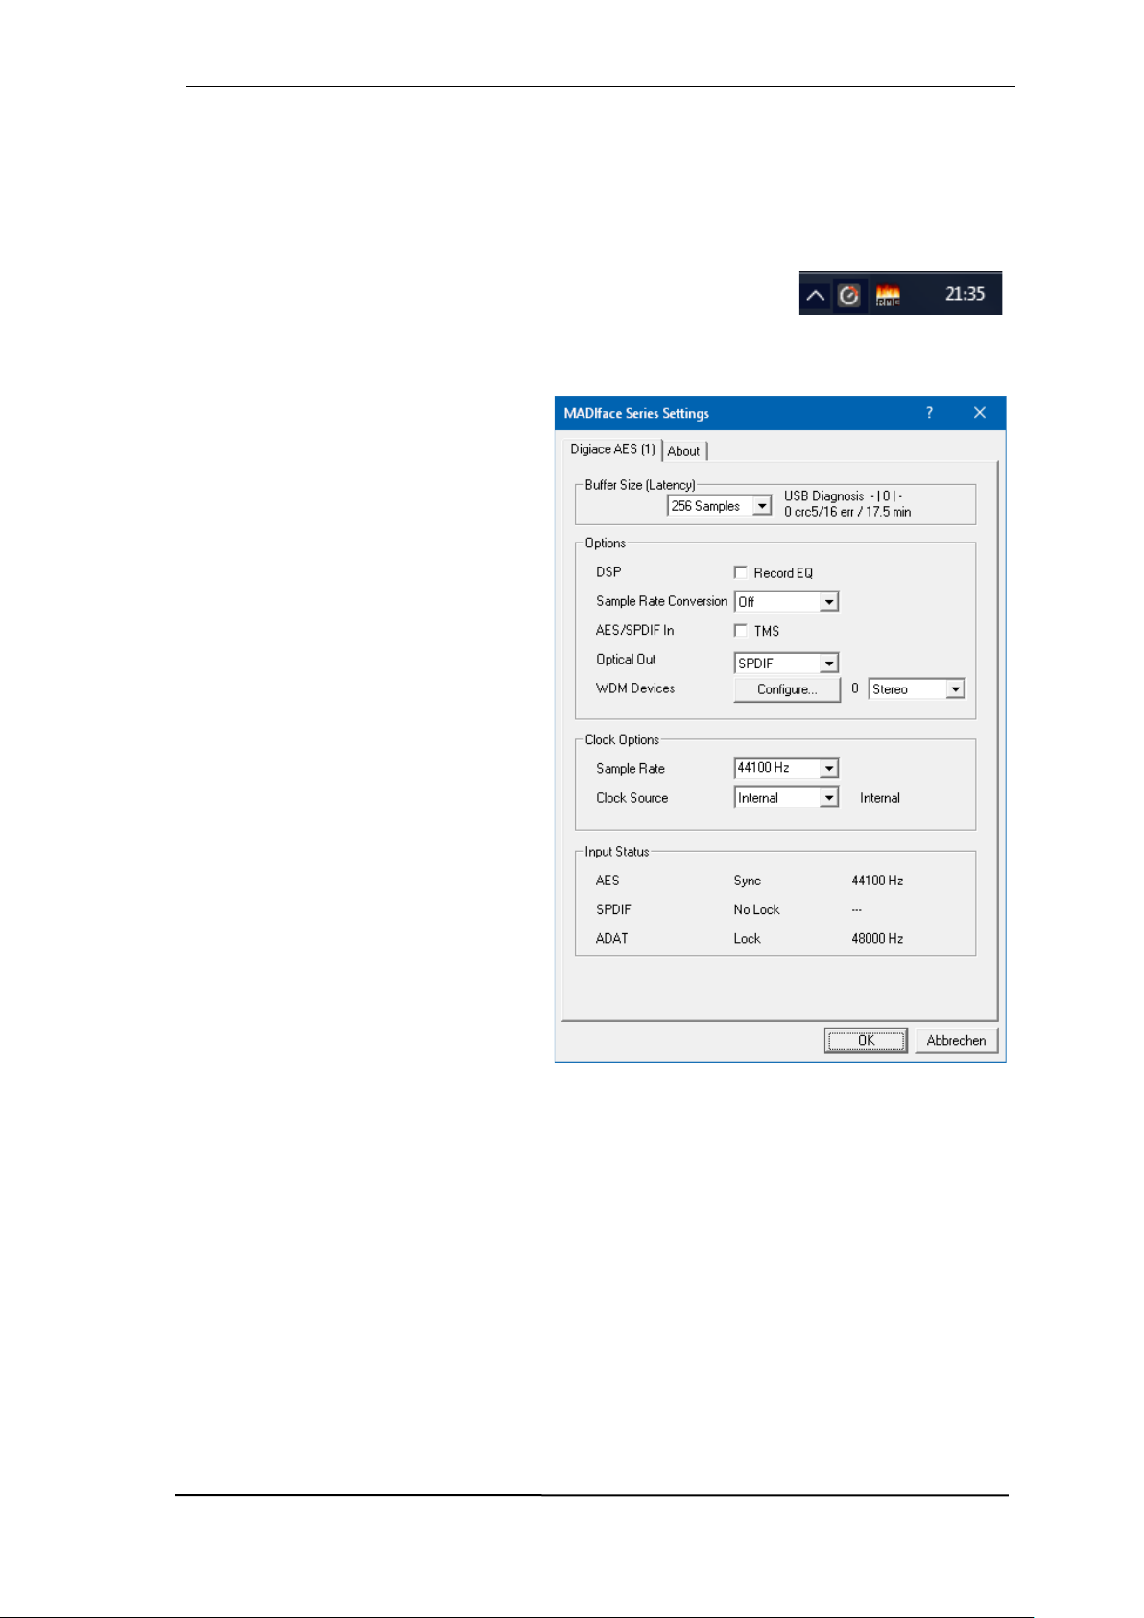The height and width of the screenshot is (1618, 1144).
Task: Click the Internal clock status label
Action: [880, 798]
